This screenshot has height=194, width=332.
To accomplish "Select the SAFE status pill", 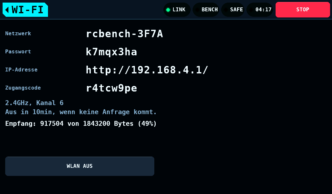I will click(x=233, y=10).
